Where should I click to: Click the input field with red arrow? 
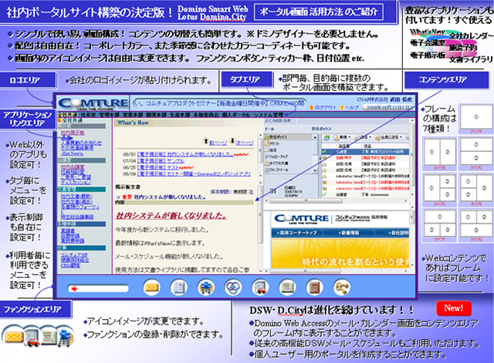(98, 288)
